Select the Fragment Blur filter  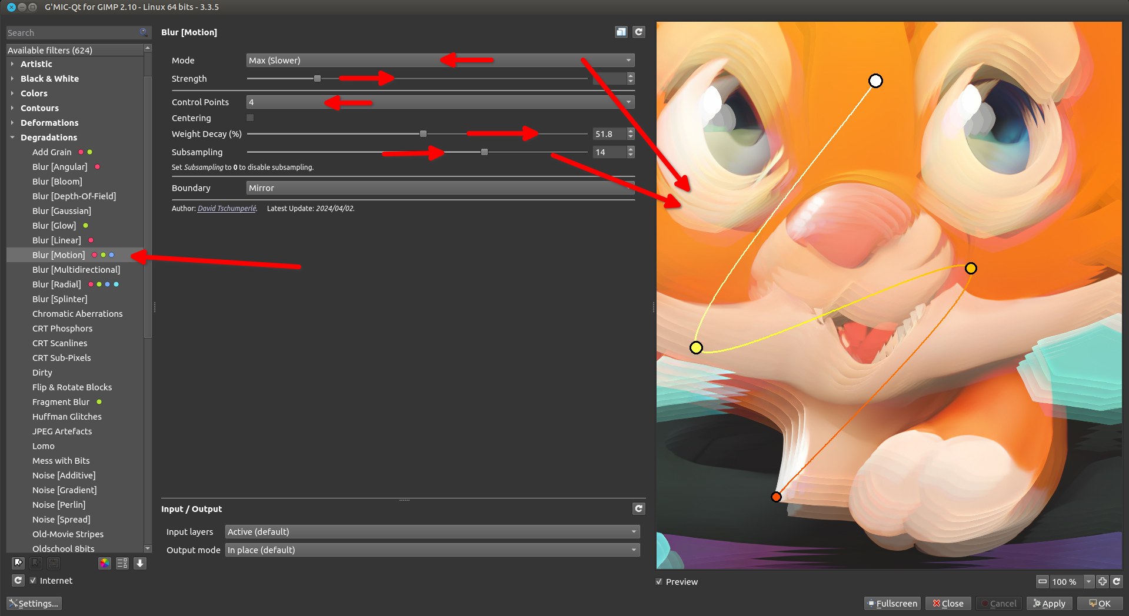tap(61, 401)
